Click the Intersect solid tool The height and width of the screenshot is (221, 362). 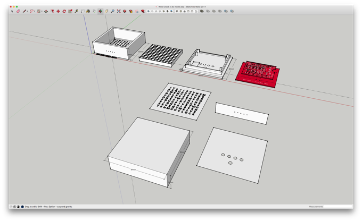pyautogui.click(x=208, y=11)
